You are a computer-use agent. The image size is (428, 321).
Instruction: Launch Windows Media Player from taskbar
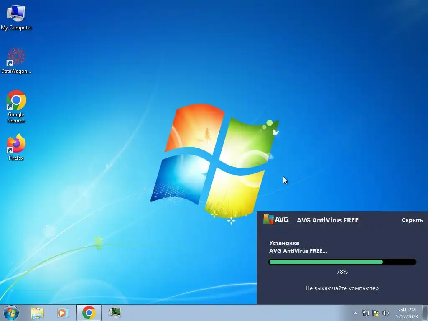point(63,313)
